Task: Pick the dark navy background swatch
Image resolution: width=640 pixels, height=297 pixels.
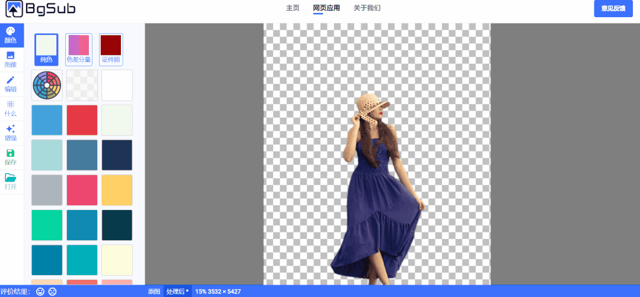Action: [x=117, y=155]
